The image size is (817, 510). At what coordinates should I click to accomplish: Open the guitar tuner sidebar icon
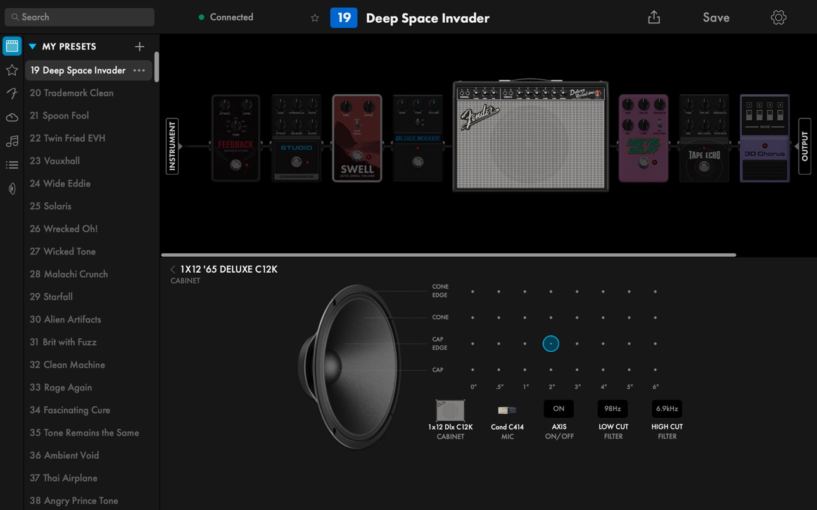pyautogui.click(x=12, y=94)
